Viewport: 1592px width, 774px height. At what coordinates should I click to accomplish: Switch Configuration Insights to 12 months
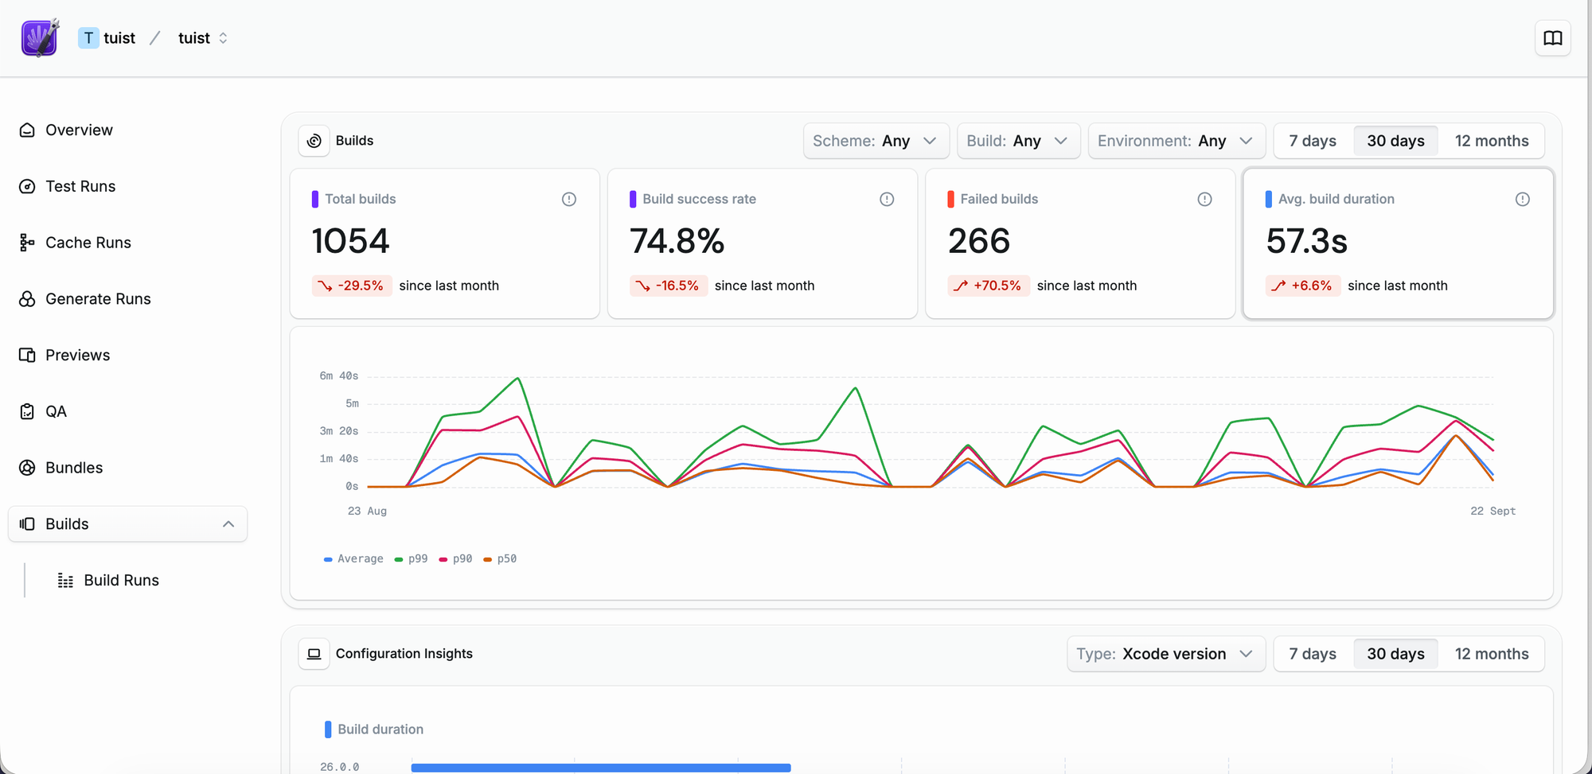tap(1491, 654)
